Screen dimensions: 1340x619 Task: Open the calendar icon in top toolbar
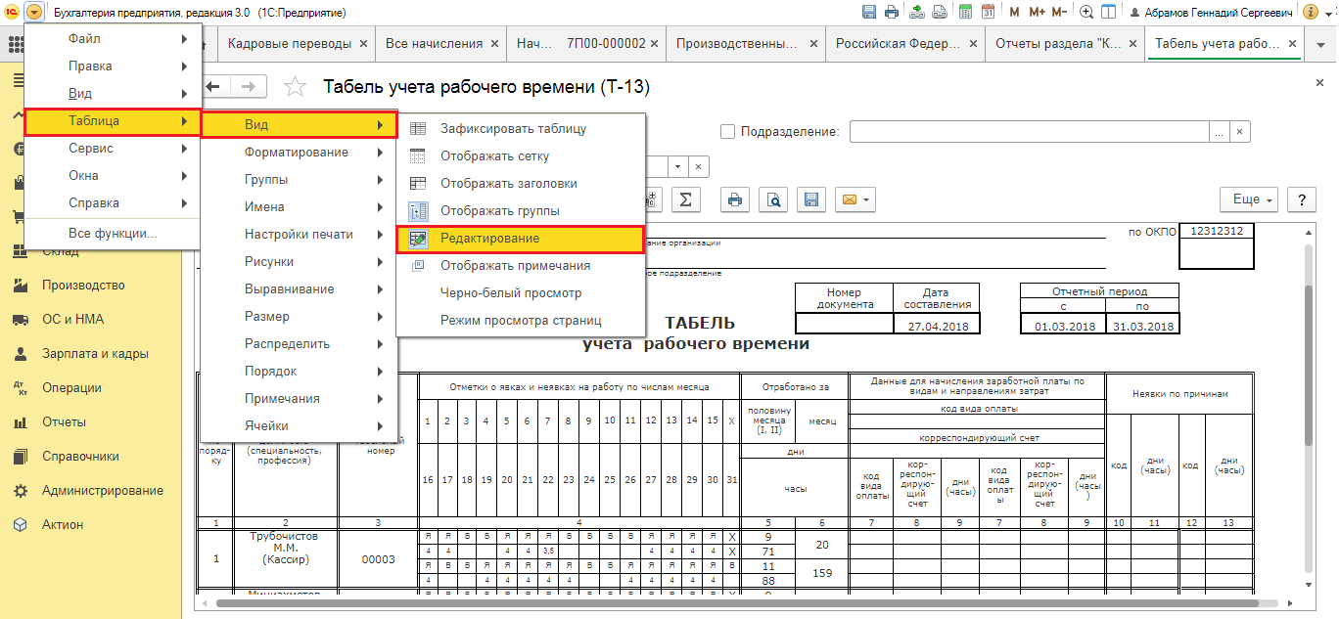coord(988,13)
